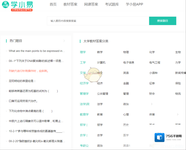Open the 电子信息 subject link
Image resolution: width=186 pixels, height=150 pixels.
129,62
